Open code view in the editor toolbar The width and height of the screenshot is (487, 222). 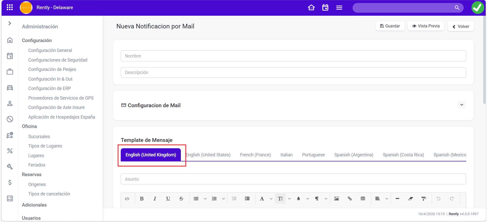[x=127, y=199]
